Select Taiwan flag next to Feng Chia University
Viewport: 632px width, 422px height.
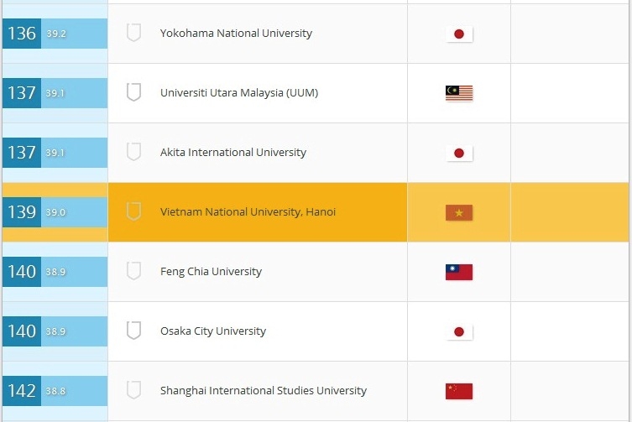(459, 272)
